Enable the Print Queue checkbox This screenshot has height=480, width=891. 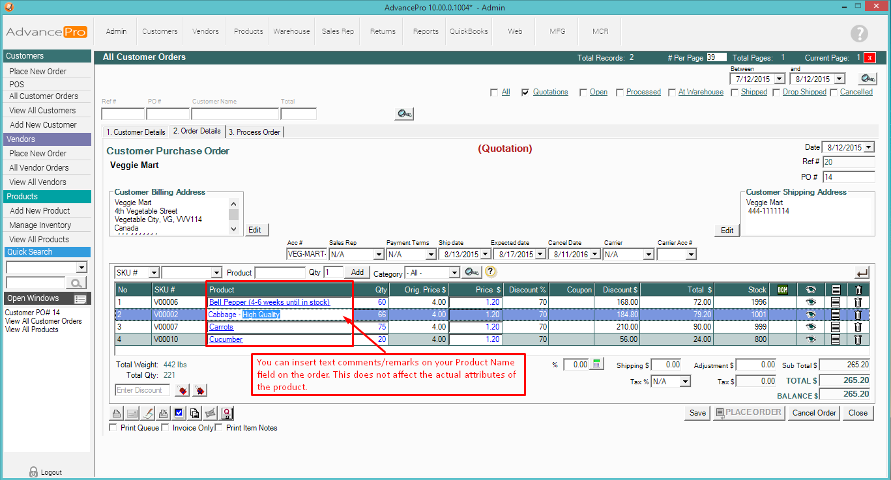pos(113,428)
